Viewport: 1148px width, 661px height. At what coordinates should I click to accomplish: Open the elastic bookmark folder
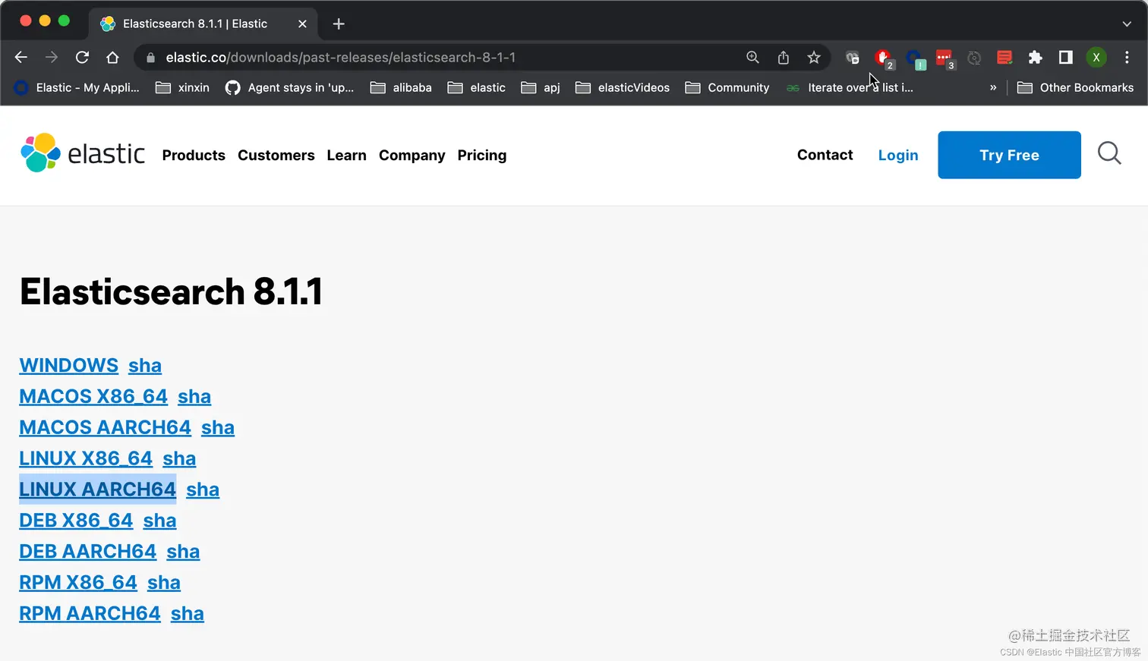click(x=476, y=88)
